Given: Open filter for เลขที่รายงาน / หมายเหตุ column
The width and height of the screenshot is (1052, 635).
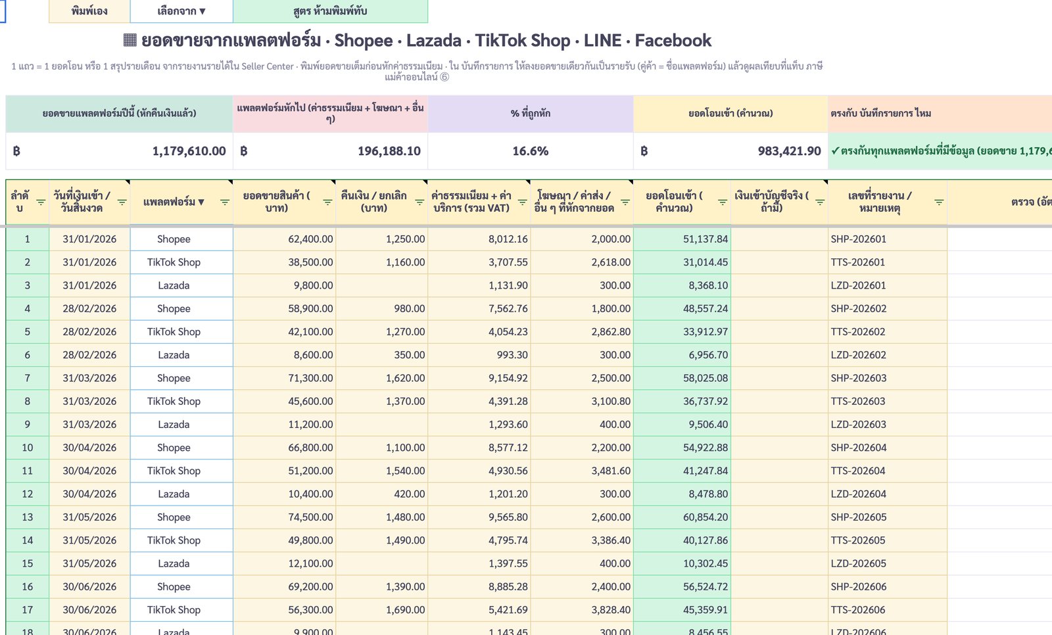Looking at the screenshot, I should [x=939, y=202].
